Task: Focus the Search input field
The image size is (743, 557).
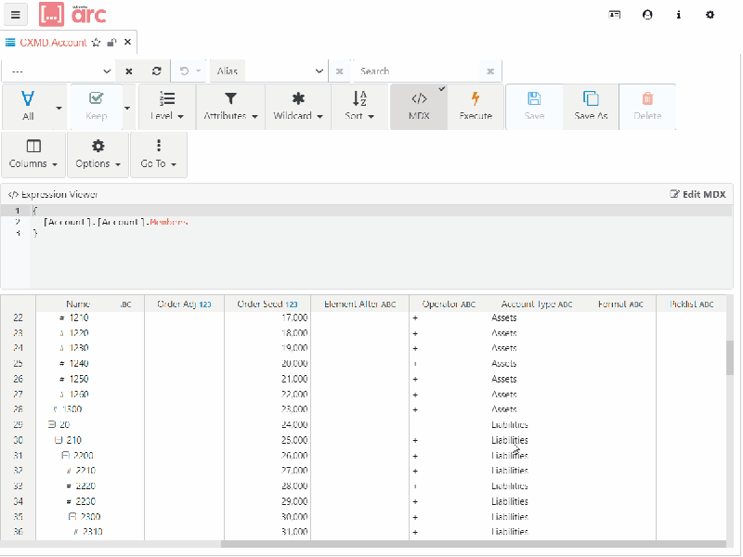Action: click(x=417, y=71)
